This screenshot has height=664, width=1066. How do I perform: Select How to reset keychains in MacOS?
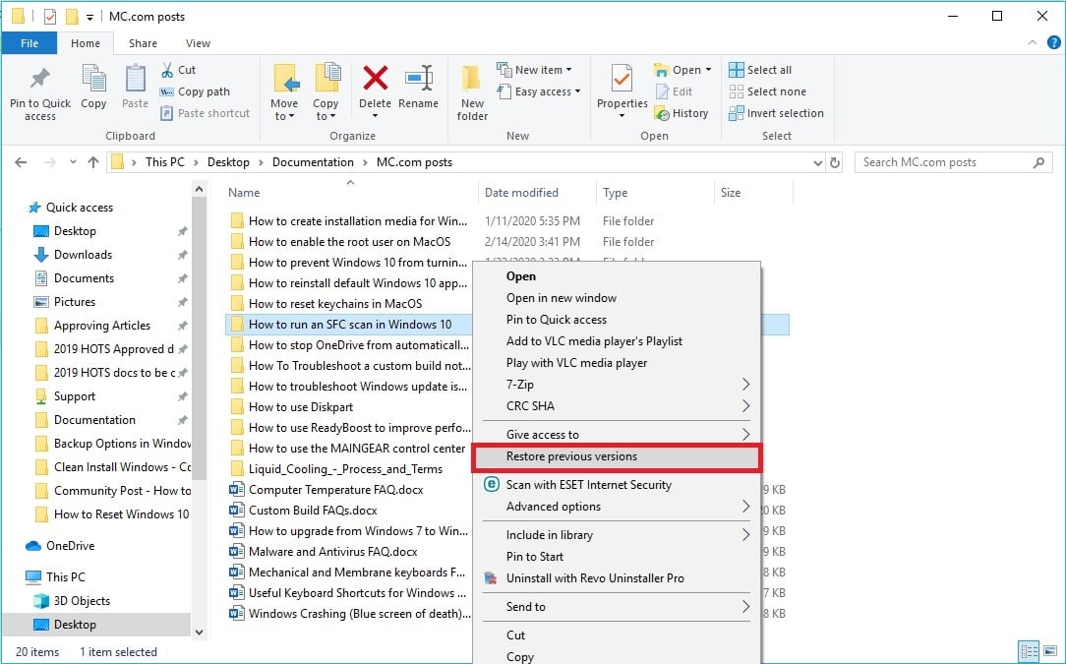(335, 303)
